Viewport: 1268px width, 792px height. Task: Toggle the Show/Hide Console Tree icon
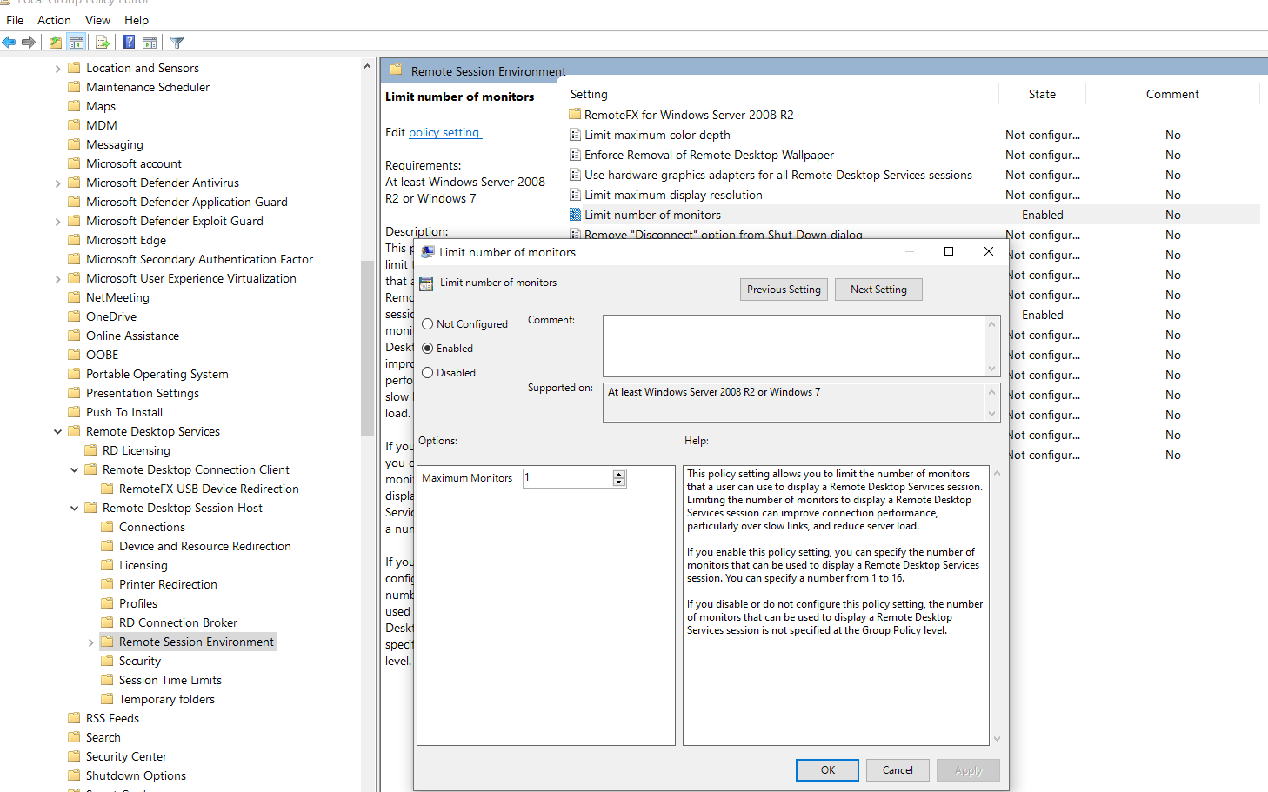[x=76, y=42]
